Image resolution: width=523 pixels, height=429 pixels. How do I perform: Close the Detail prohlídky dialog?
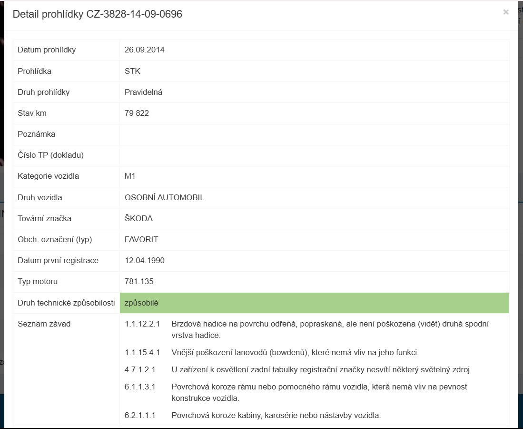[506, 12]
